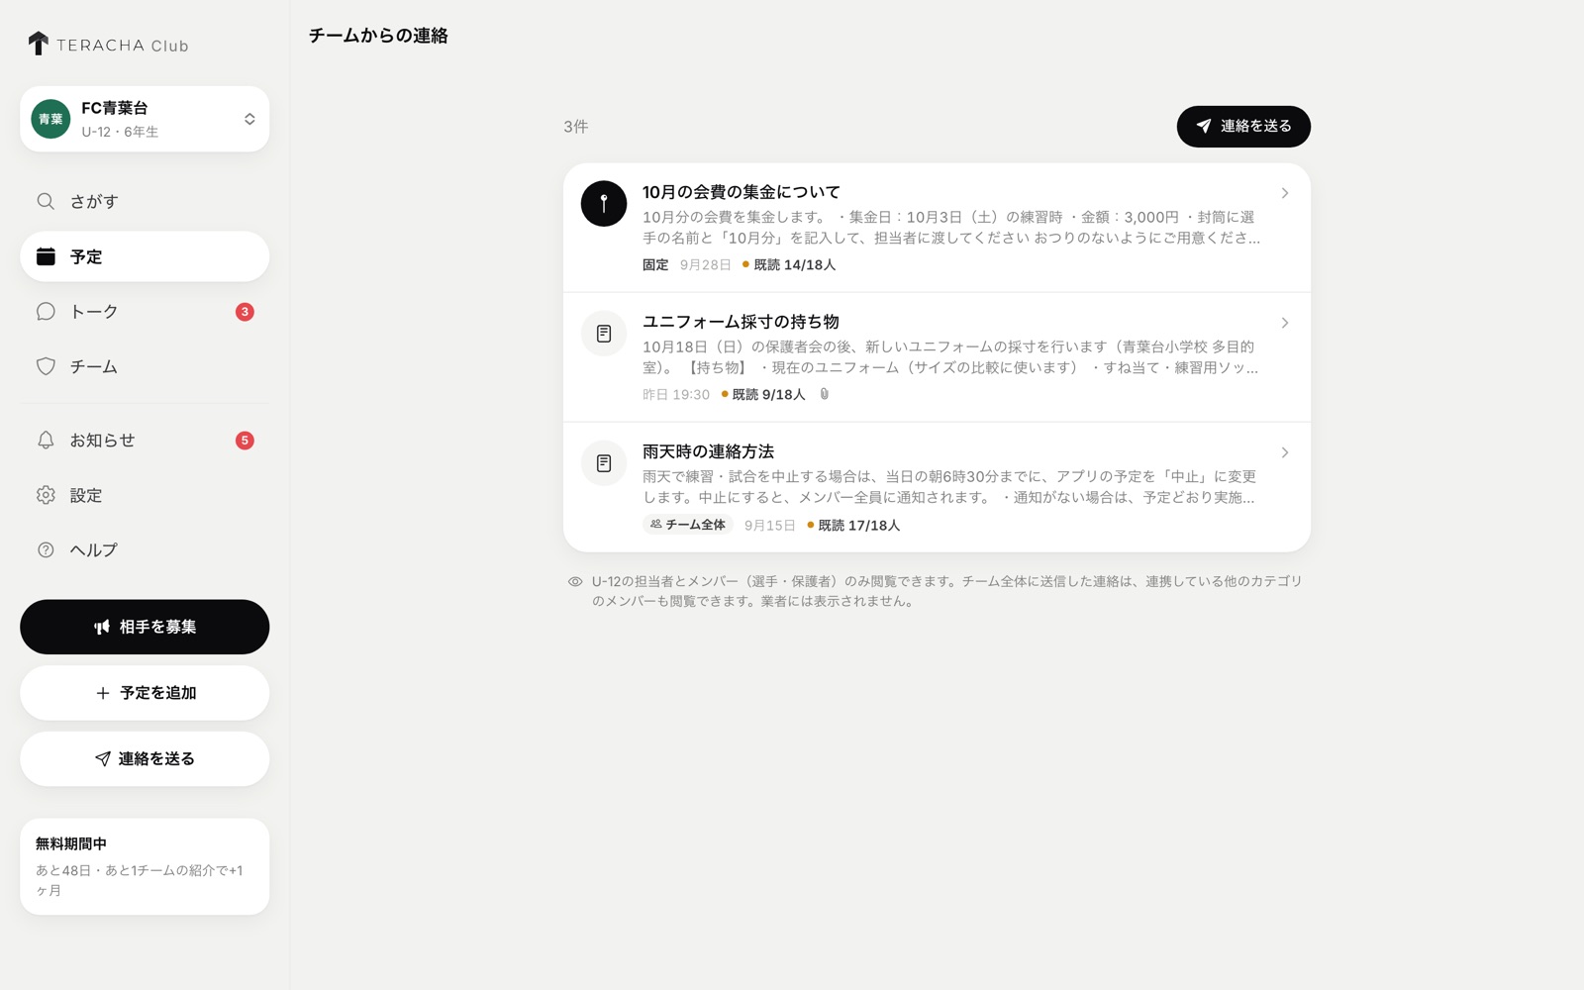Click the お知らせ badge showing 5
The height and width of the screenshot is (990, 1584).
[245, 441]
